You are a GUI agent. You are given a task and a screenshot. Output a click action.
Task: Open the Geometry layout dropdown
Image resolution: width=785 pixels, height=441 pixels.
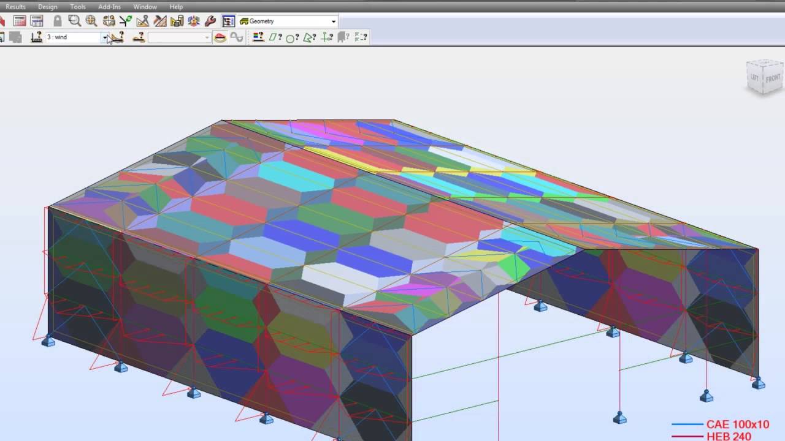[x=288, y=21]
